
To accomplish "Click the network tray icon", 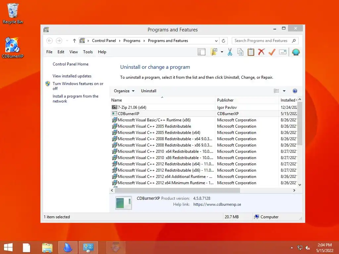I will click(300, 248).
